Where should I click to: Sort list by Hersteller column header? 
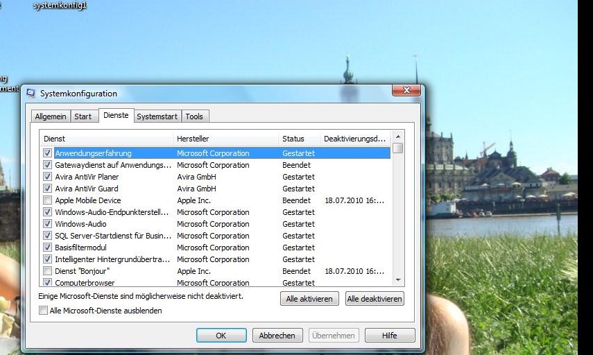click(225, 139)
